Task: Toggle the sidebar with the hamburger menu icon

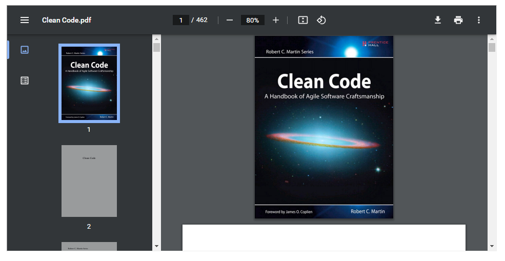Action: [25, 20]
